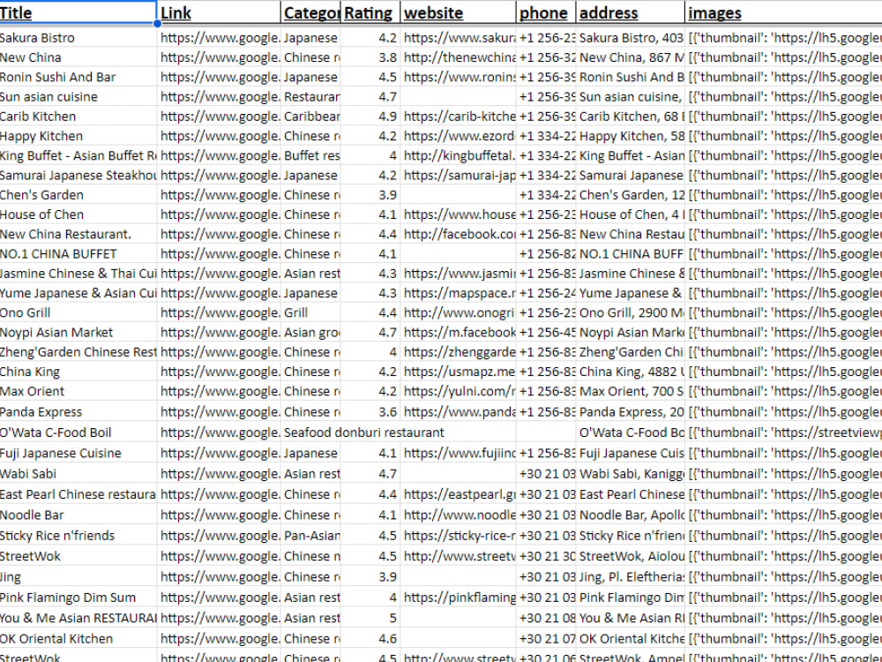
Task: Click the New China title cell
Action: (x=78, y=57)
